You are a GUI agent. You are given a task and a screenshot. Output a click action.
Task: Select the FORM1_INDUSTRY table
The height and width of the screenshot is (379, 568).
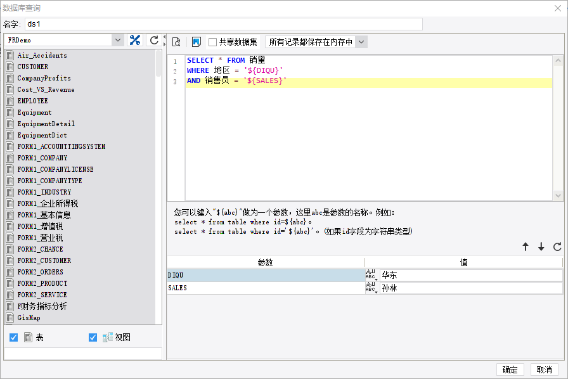click(x=44, y=193)
